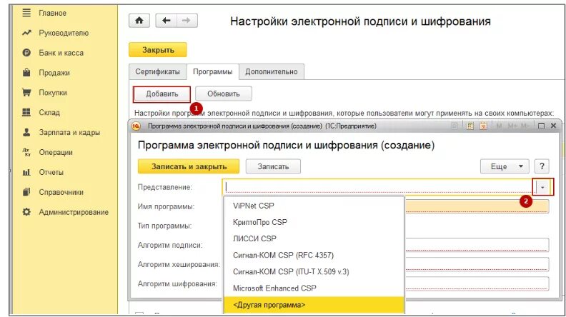Open the calendar in dialog title bar

(x=483, y=126)
